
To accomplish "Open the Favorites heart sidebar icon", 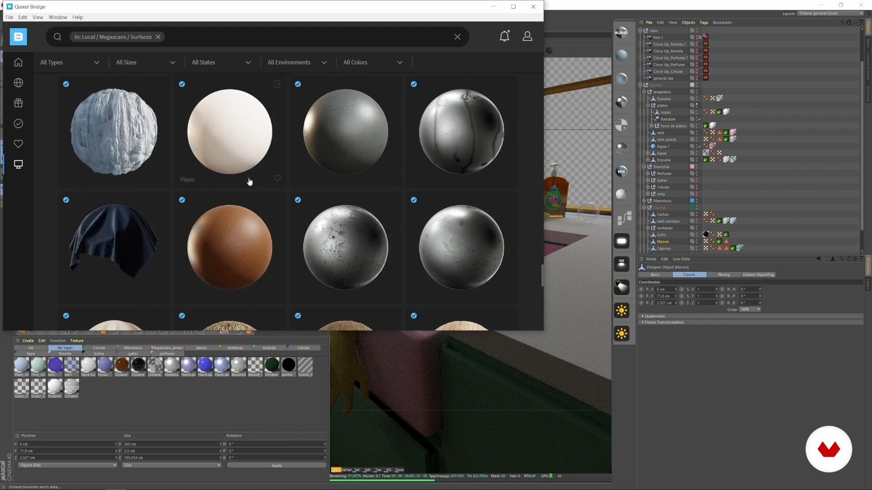I will point(18,144).
